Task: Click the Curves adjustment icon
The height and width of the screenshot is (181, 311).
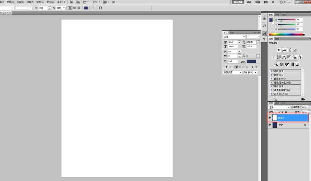Action: point(289,50)
